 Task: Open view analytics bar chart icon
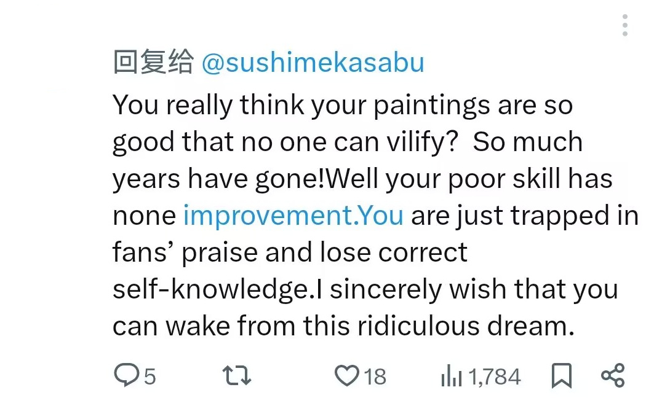tap(450, 376)
